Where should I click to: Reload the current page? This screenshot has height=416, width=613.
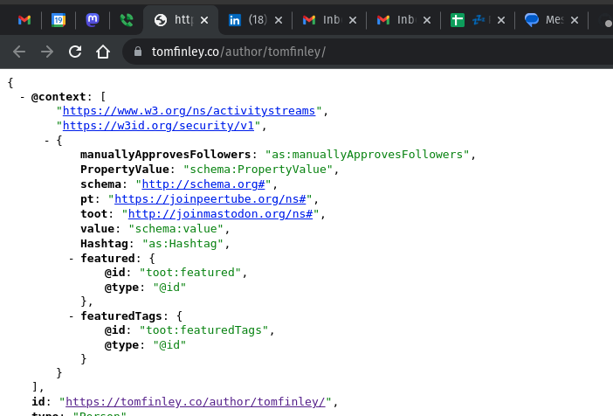75,52
